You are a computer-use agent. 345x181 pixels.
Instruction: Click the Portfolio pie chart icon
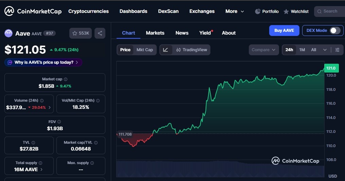click(258, 12)
